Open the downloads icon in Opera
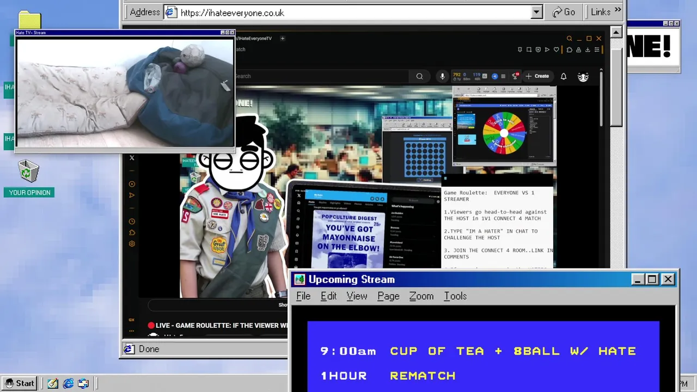Image resolution: width=697 pixels, height=392 pixels. click(588, 50)
